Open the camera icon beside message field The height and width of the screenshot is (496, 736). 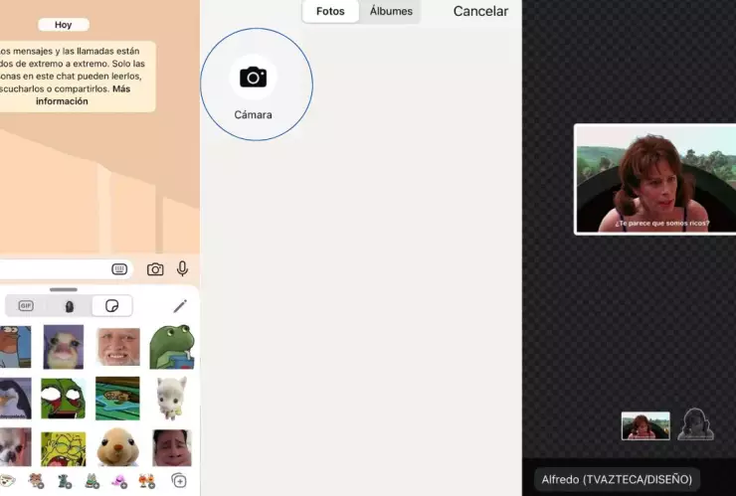[155, 269]
